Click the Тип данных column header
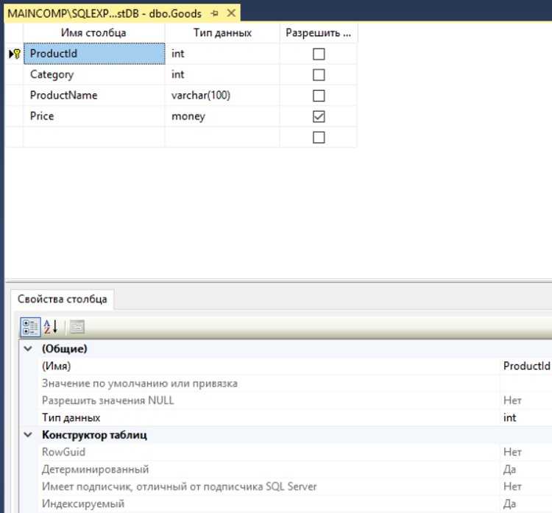This screenshot has height=513, width=552. [222, 33]
